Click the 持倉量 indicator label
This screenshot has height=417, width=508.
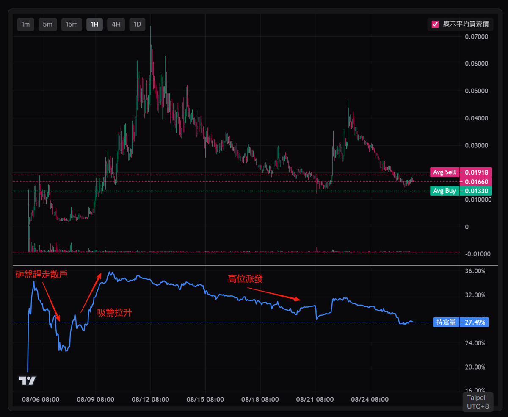[x=446, y=322]
